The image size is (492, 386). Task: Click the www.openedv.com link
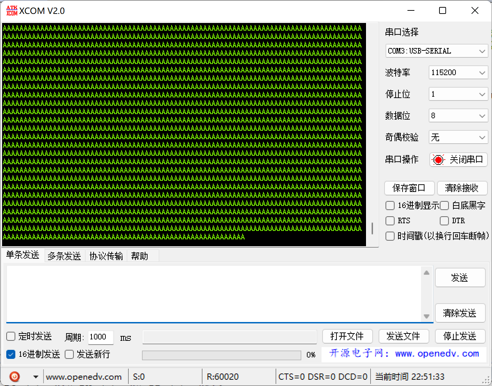point(84,377)
